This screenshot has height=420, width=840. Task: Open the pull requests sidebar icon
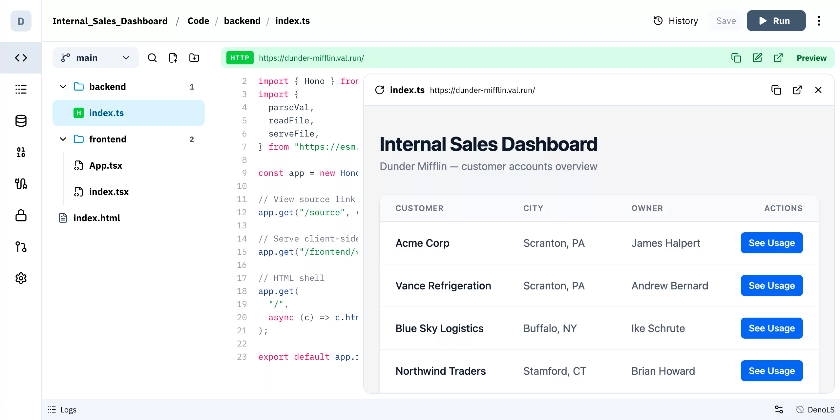[x=21, y=247]
